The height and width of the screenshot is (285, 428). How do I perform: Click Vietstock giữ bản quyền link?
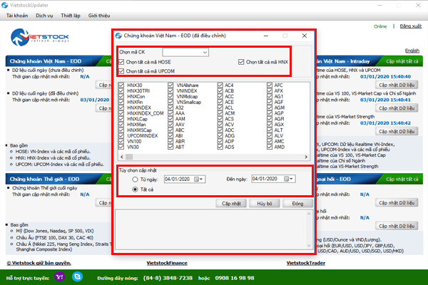[x=39, y=263]
